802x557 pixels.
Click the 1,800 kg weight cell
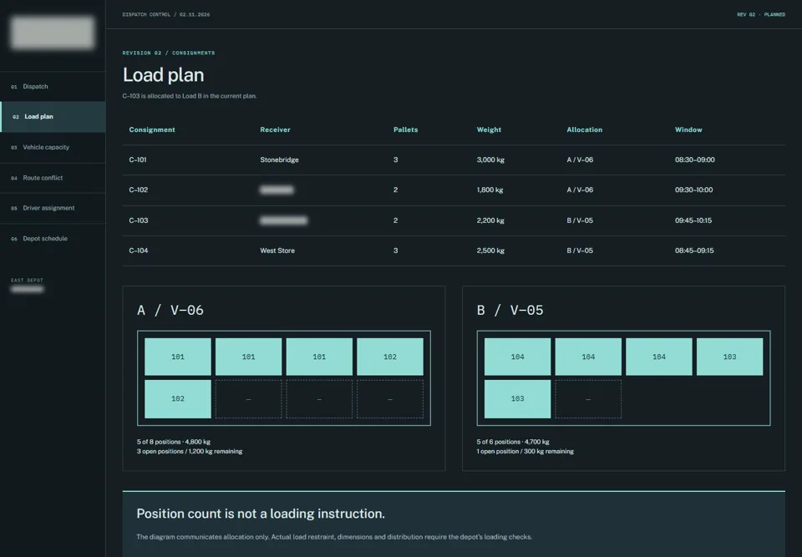pos(490,190)
